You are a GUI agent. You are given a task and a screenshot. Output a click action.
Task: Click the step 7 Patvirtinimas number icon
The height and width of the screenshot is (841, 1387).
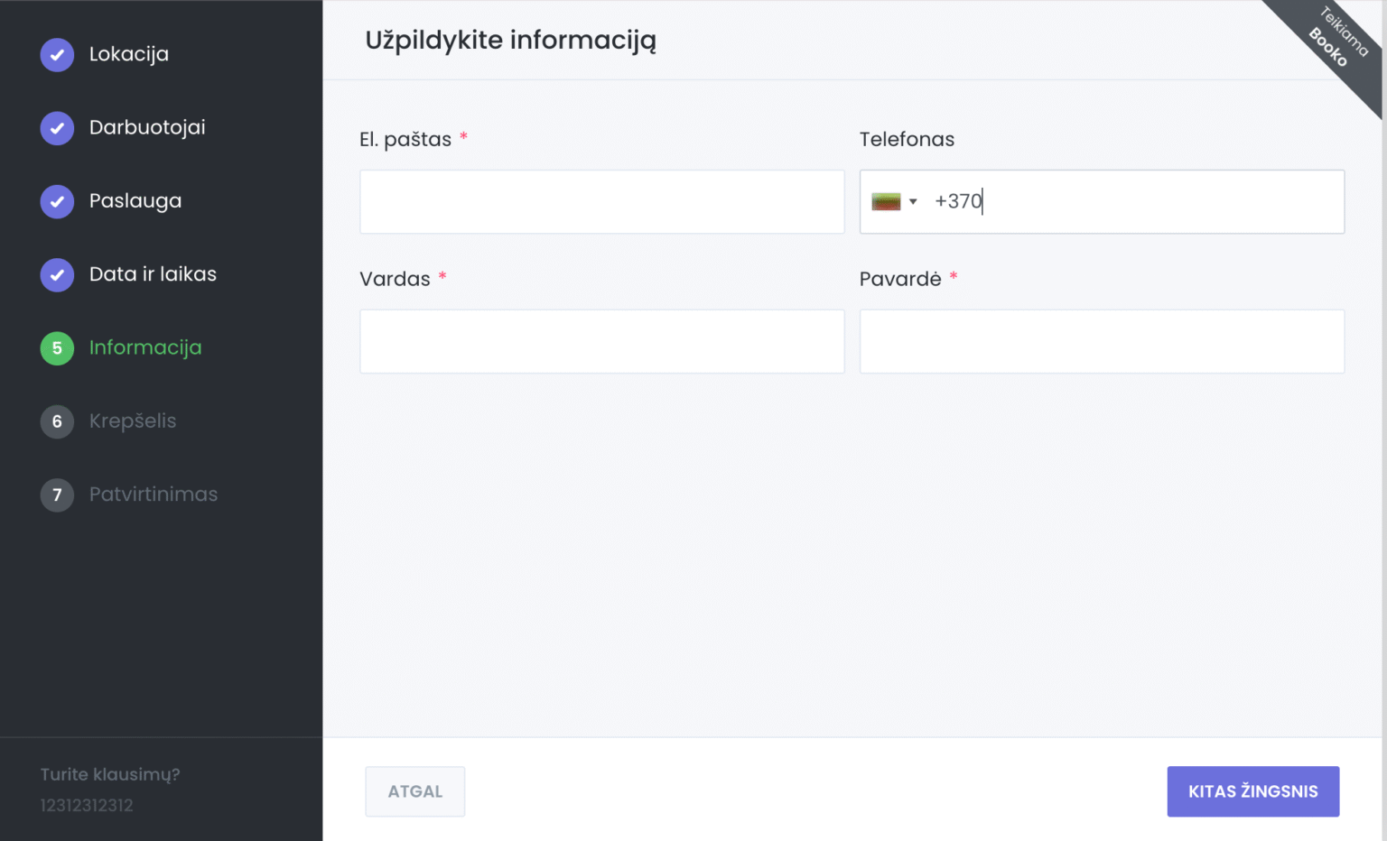click(x=57, y=494)
